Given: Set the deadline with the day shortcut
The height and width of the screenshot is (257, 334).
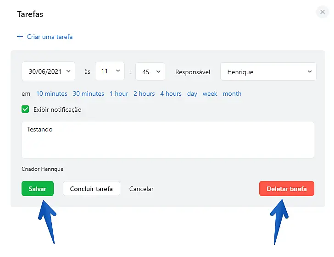Looking at the screenshot, I should pos(192,93).
